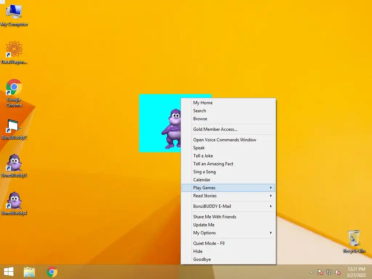Screen dimensions: 372x279
Task: Open Gold Member Access... entry
Action: pyautogui.click(x=228, y=129)
